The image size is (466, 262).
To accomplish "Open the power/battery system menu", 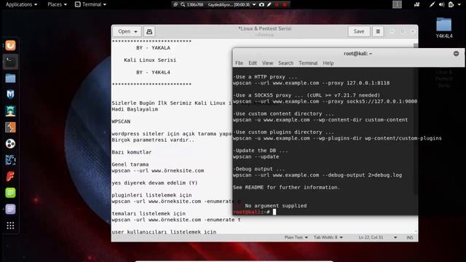I will coord(451,4).
